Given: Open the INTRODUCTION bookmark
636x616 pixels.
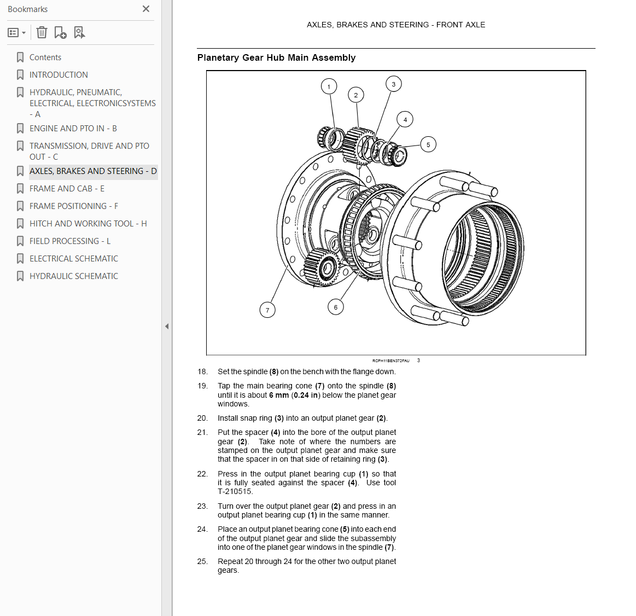Looking at the screenshot, I should click(x=59, y=74).
